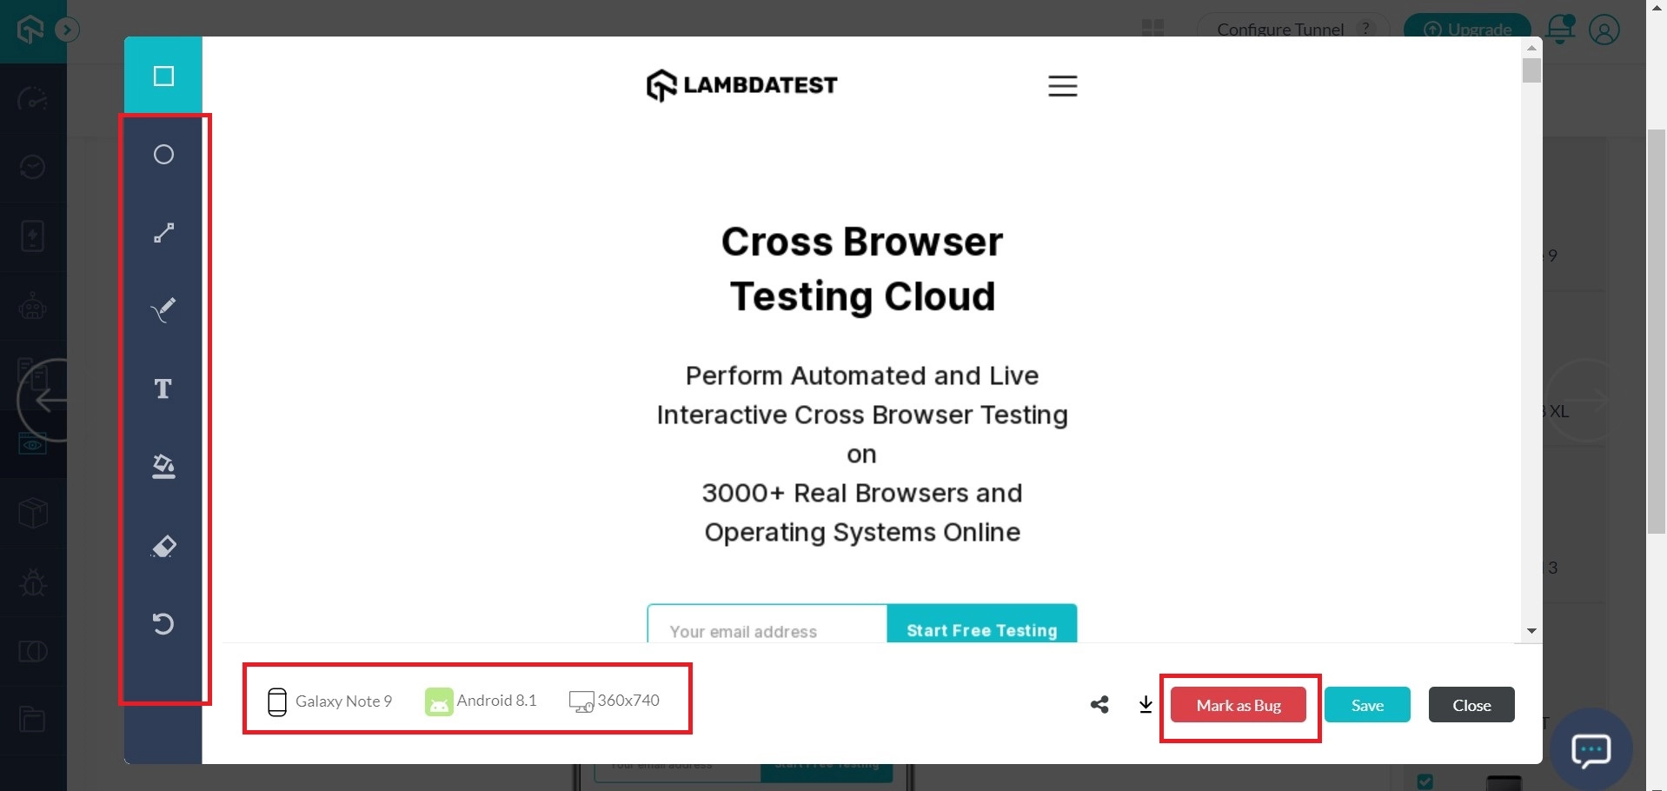
Task: Open the LambdaTest page hamburger menu
Action: coord(1063,86)
